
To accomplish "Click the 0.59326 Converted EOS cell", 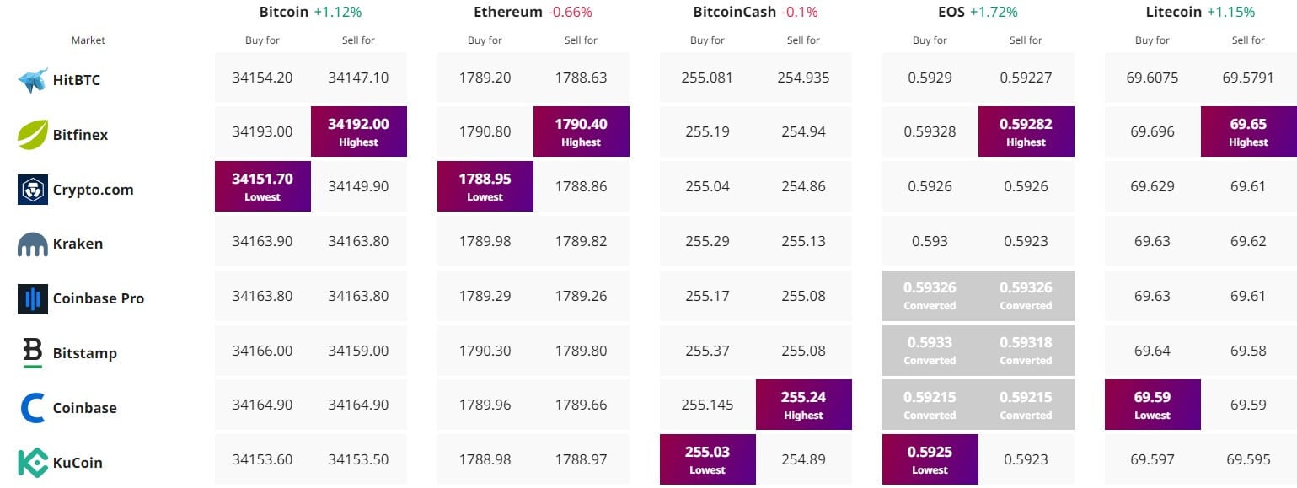I will [930, 296].
